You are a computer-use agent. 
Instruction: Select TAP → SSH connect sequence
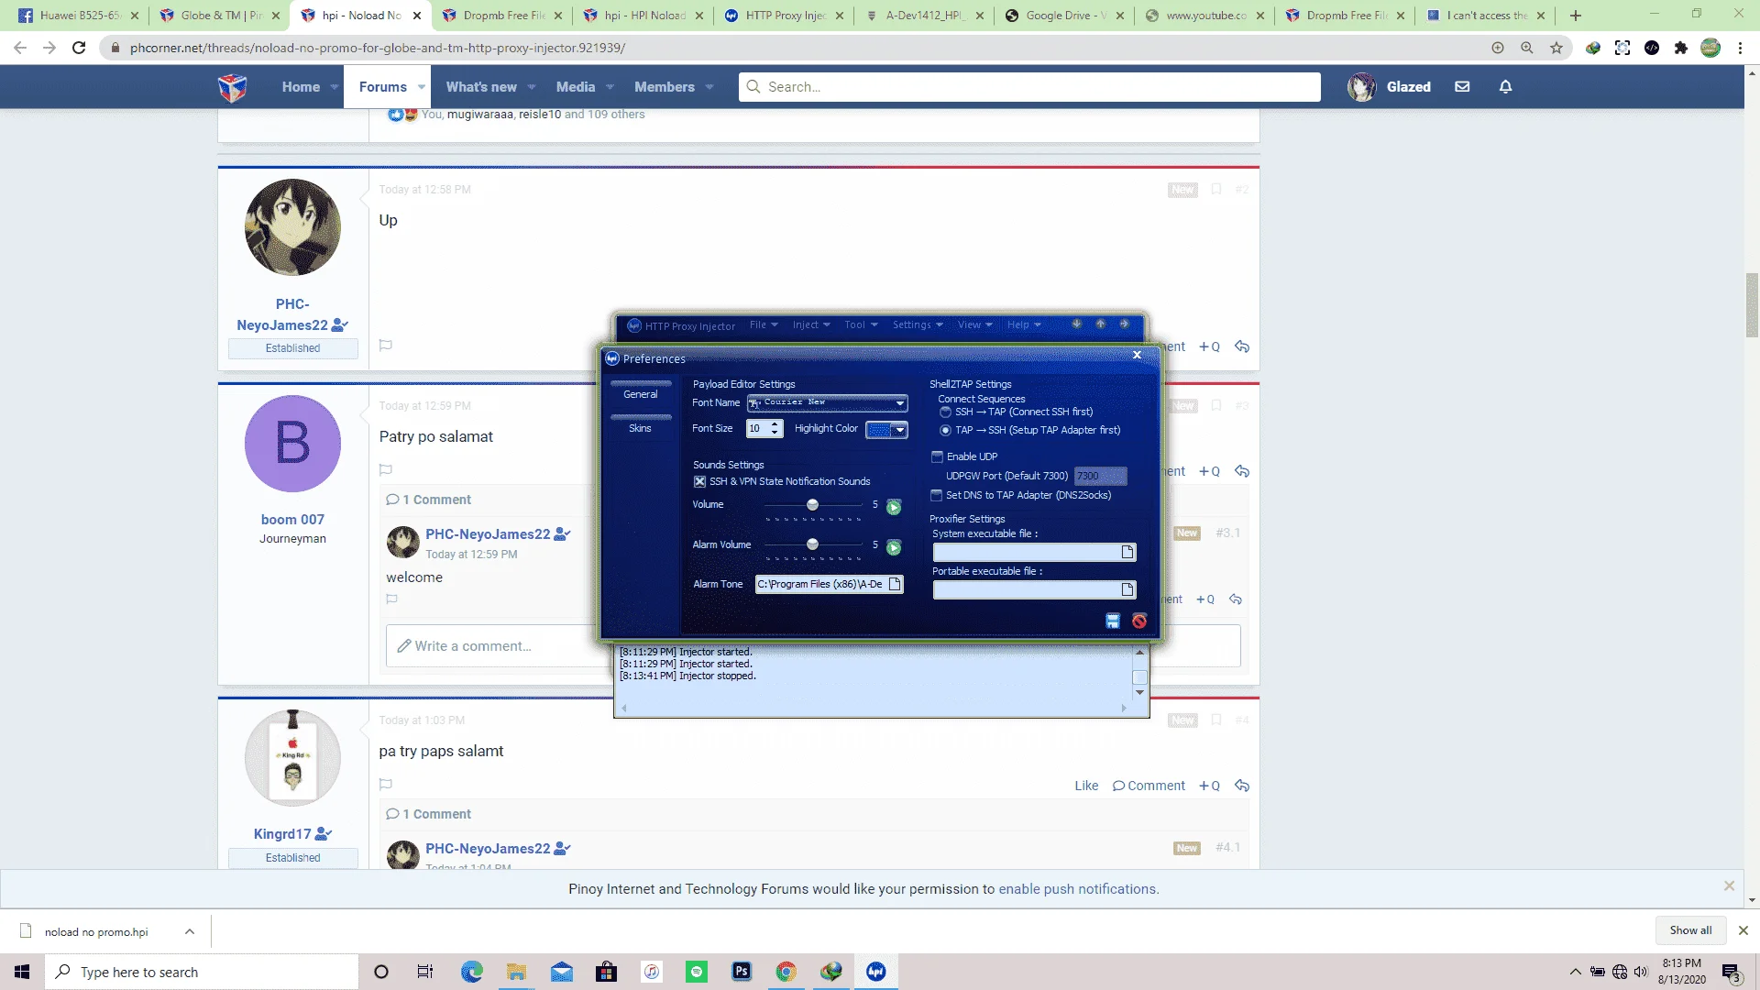click(x=945, y=431)
